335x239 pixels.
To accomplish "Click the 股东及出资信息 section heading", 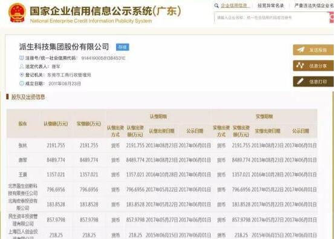I will (x=28, y=97).
